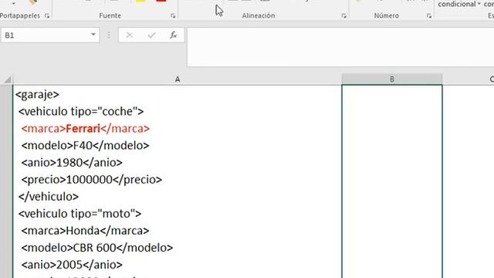Select the empty cell B1

pyautogui.click(x=392, y=181)
